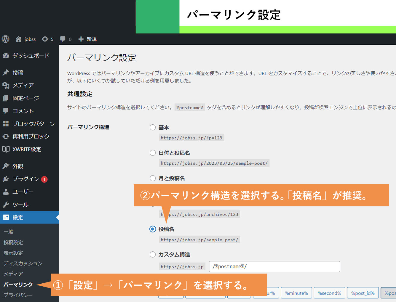Click the https://jobss.jp/sample-post/ example URL
Image resolution: width=396 pixels, height=302 pixels.
click(x=199, y=240)
